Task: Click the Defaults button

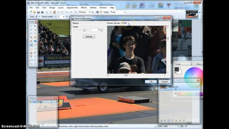Action: 89,37
